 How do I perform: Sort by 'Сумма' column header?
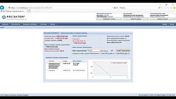pyautogui.click(x=67, y=61)
